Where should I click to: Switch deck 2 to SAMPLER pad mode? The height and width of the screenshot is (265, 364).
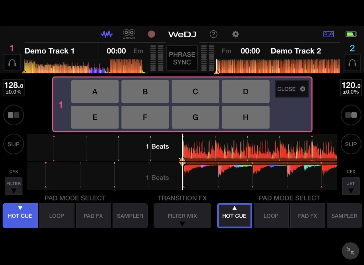(344, 216)
